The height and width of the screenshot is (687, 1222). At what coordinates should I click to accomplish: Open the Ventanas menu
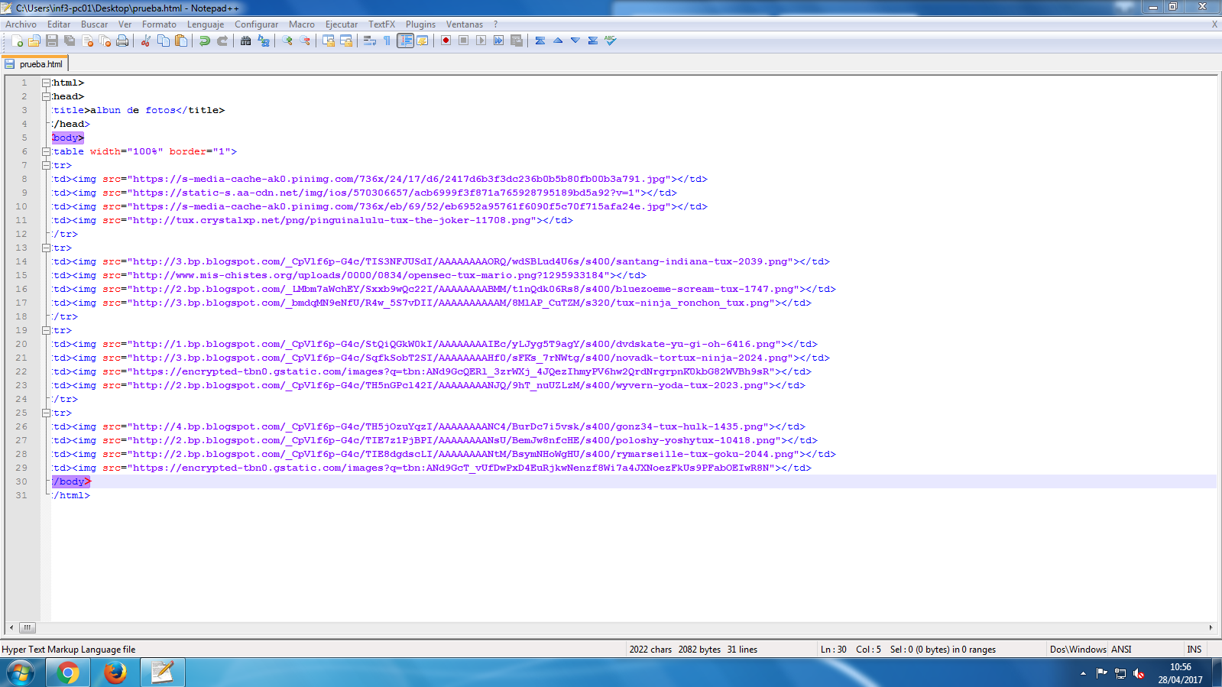465,24
